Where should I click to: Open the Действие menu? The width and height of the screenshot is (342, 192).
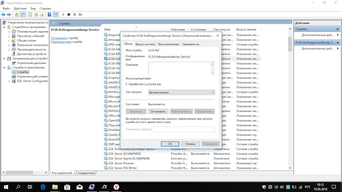(x=20, y=8)
